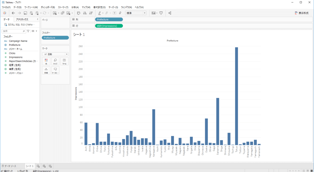Click the filter fields funnel icon
This screenshot has height=172, width=314.
click(28, 31)
